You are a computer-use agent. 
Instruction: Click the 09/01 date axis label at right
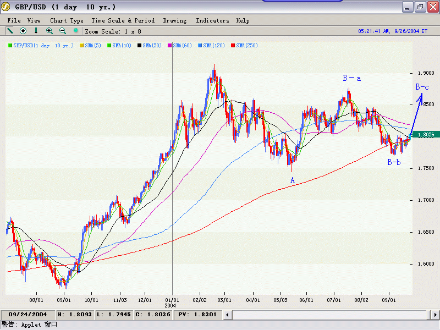tap(389, 300)
